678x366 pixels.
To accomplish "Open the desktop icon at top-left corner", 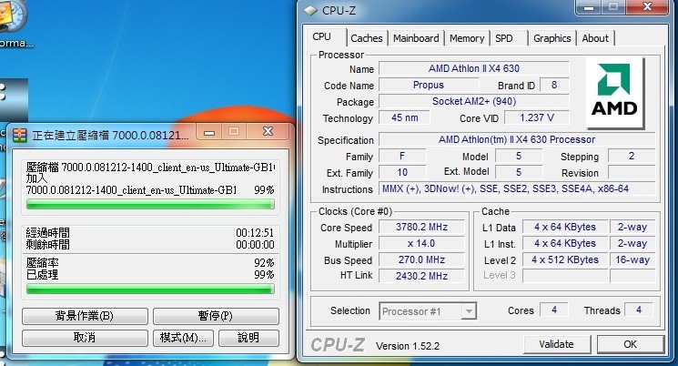I will 13,16.
